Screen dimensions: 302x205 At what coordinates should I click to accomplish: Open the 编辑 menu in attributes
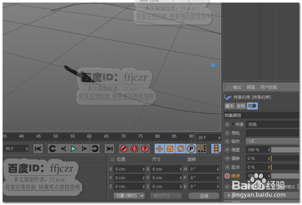point(251,87)
